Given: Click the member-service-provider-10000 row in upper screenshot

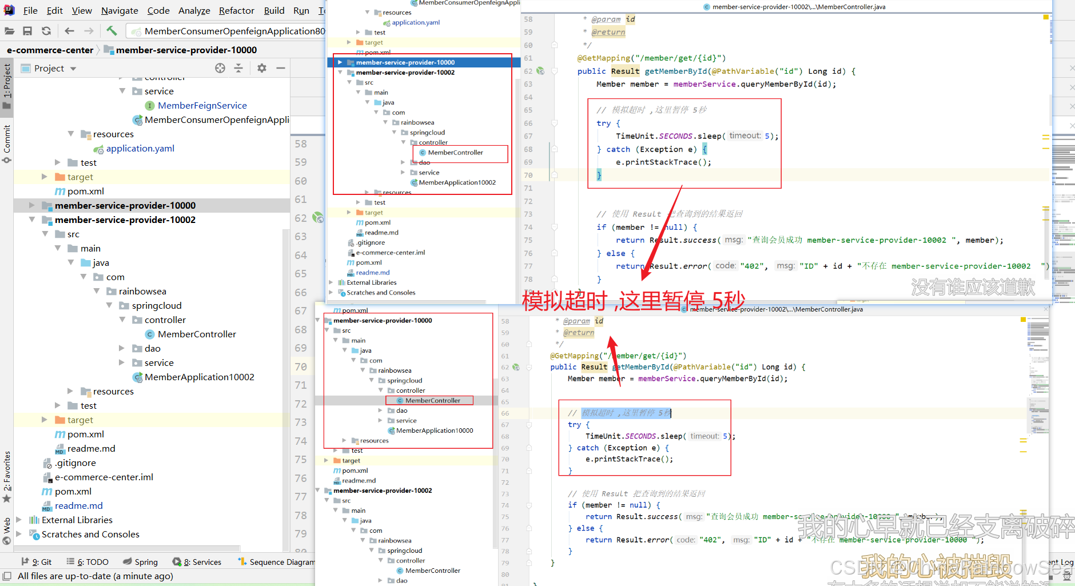Looking at the screenshot, I should coord(423,62).
